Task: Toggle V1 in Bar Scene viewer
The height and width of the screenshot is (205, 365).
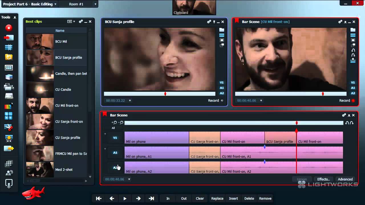Action: pyautogui.click(x=353, y=83)
